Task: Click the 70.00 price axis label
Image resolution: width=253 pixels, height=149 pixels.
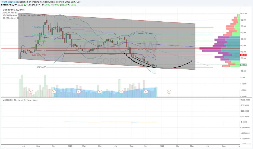Action: pyautogui.click(x=244, y=33)
